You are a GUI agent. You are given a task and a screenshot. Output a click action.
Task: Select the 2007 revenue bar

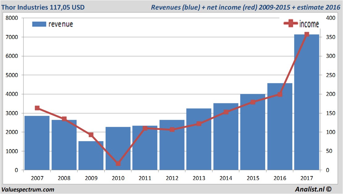(x=37, y=143)
